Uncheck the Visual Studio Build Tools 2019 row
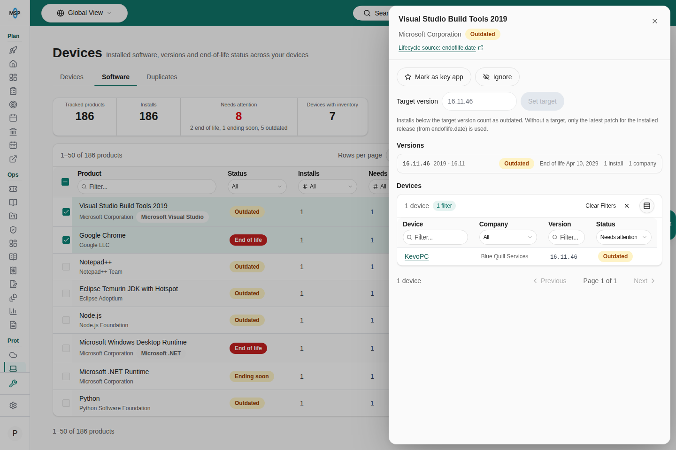Viewport: 676px width, 450px height. 66,212
